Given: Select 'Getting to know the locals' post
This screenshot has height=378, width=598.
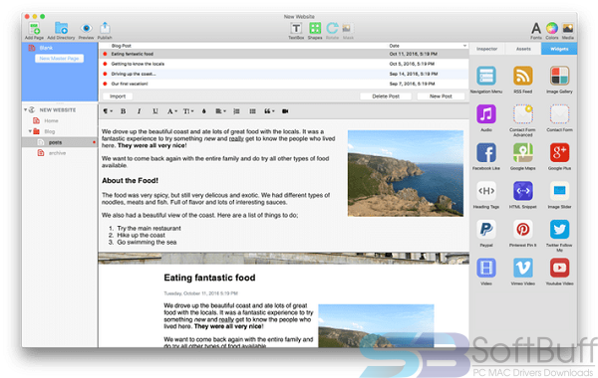Looking at the screenshot, I should coord(284,64).
